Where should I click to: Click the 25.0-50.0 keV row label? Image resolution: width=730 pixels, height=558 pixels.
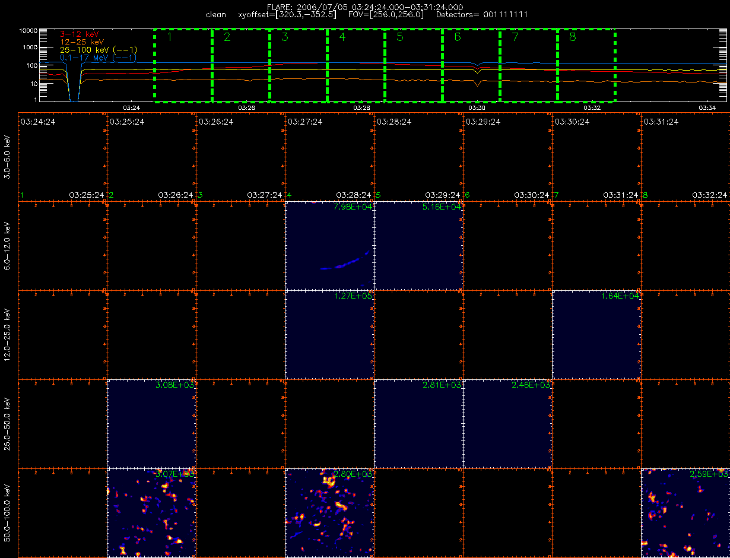(7, 424)
